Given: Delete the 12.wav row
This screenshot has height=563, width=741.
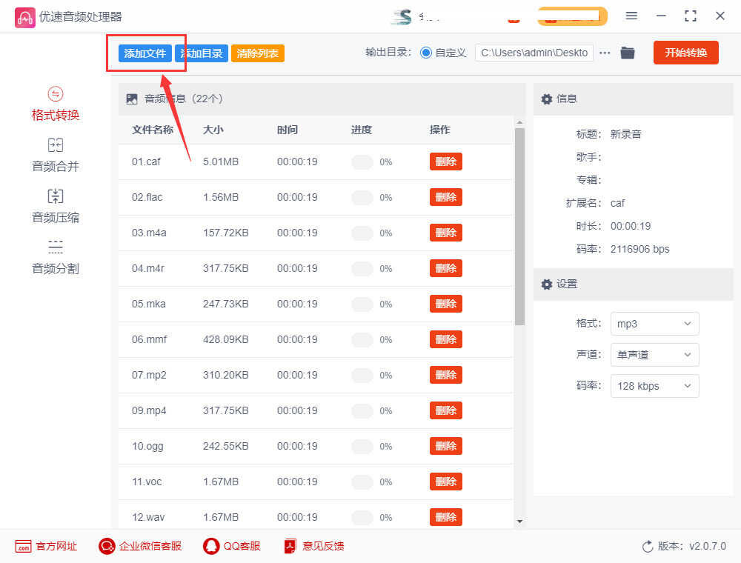Looking at the screenshot, I should [445, 517].
